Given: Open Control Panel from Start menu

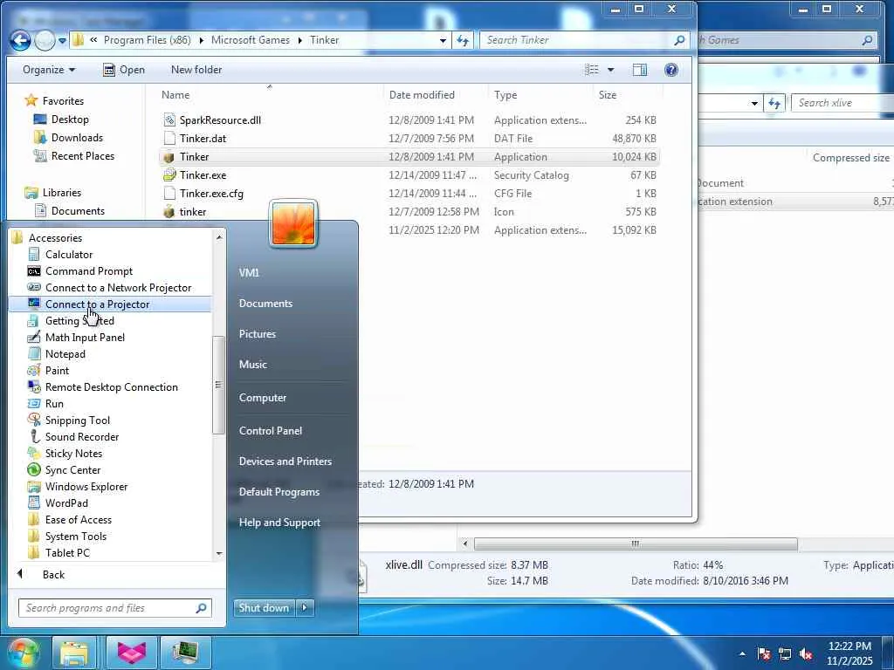Looking at the screenshot, I should click(x=271, y=431).
